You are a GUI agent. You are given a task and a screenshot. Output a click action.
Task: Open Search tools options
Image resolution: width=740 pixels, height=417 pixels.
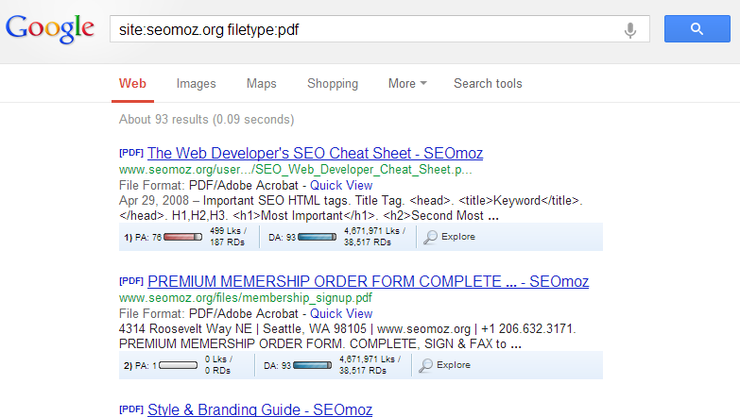coord(488,84)
